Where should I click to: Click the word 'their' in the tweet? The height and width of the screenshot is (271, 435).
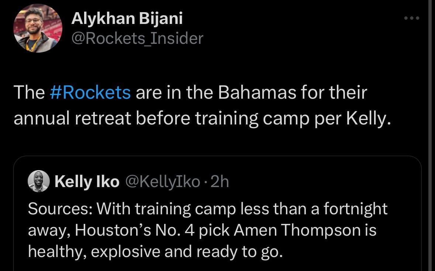(x=349, y=92)
